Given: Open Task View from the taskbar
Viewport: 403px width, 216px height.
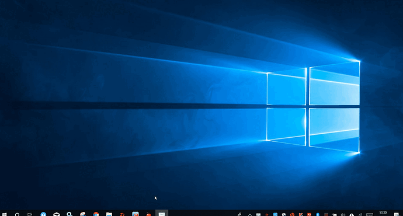Looking at the screenshot, I should [x=30, y=214].
